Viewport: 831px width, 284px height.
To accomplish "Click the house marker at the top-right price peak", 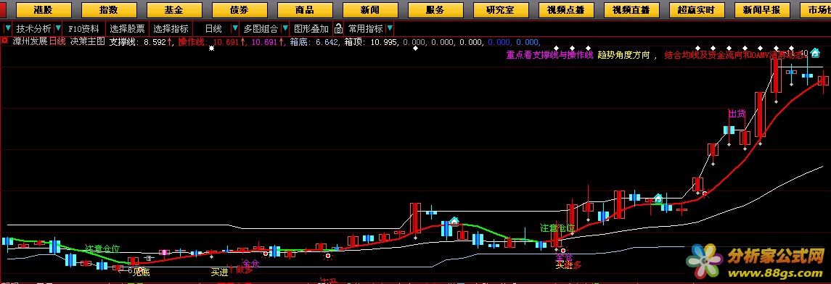I will [x=814, y=52].
